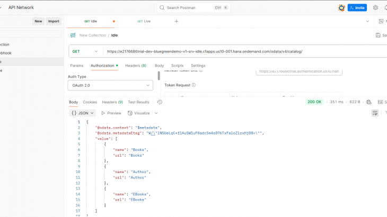Click the Preview button
Viewport: 387px width, 217px height.
111,113
